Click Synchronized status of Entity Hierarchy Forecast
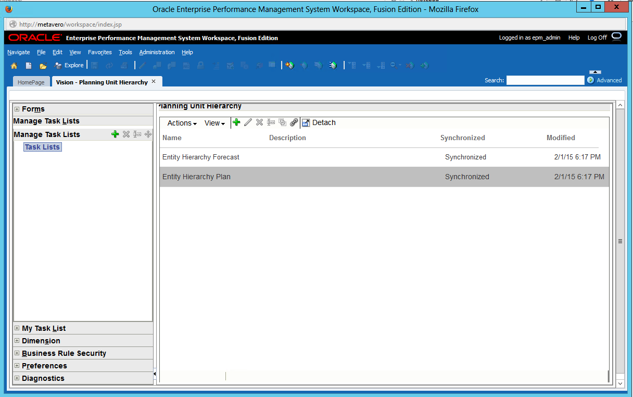Image resolution: width=633 pixels, height=397 pixels. coord(465,157)
